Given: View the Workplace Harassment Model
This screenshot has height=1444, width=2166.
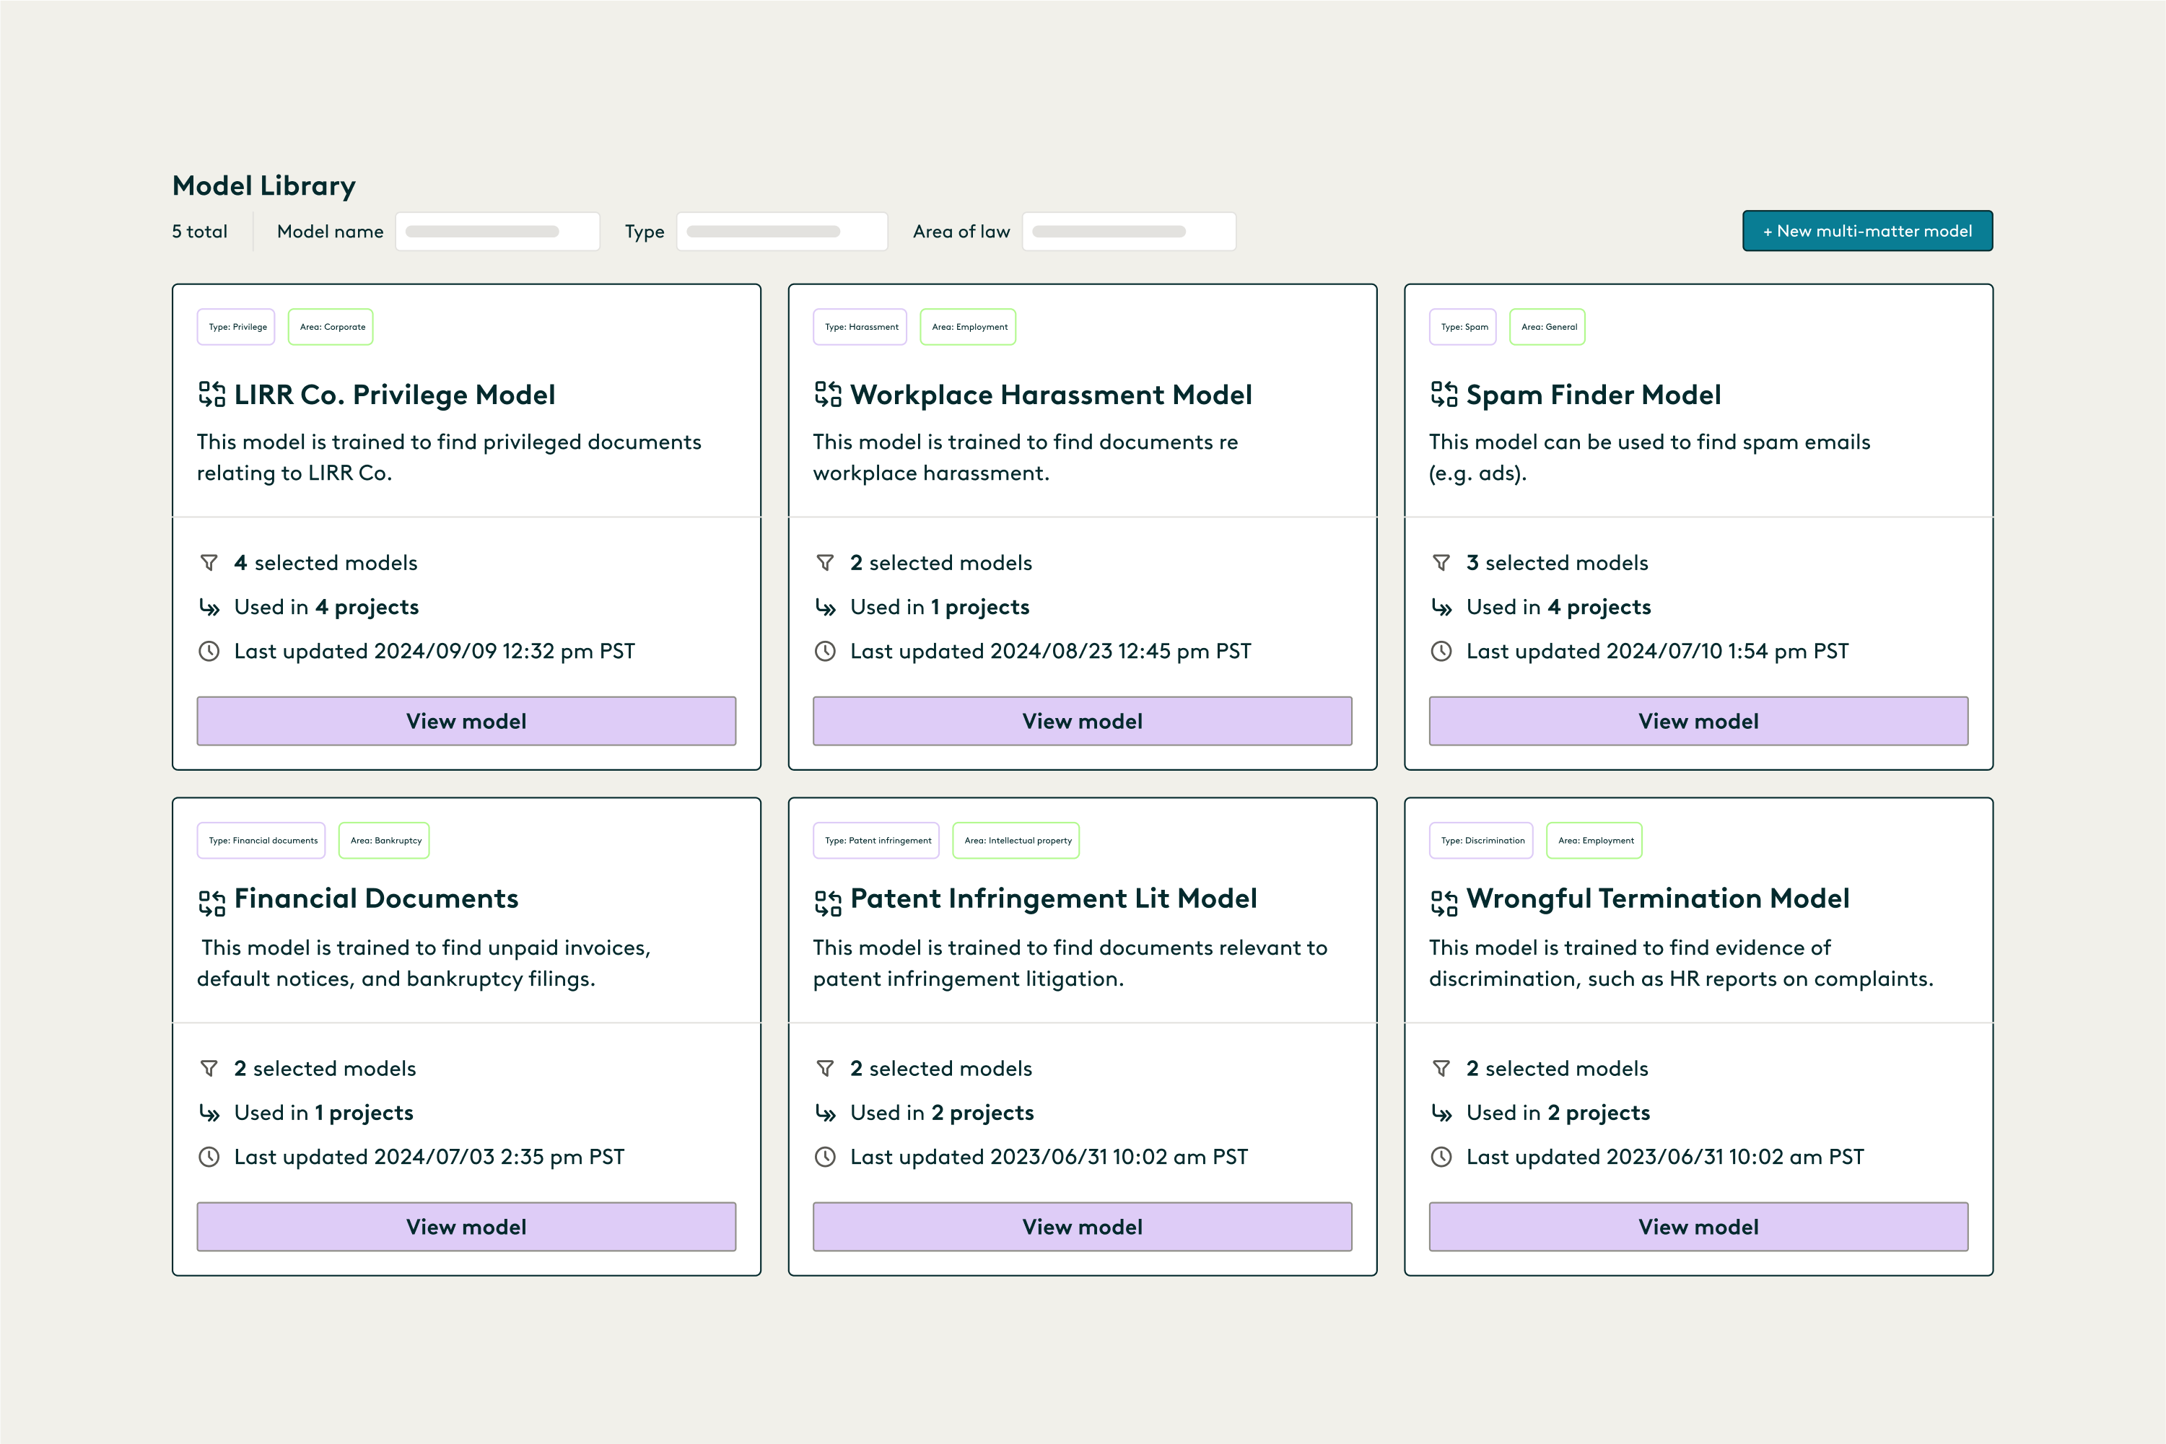Looking at the screenshot, I should click(x=1082, y=721).
